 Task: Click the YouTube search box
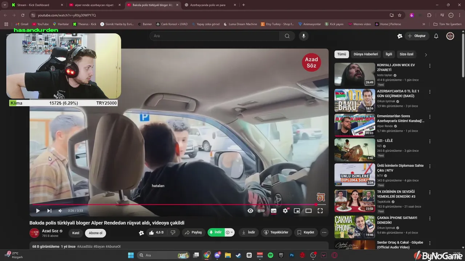214,36
